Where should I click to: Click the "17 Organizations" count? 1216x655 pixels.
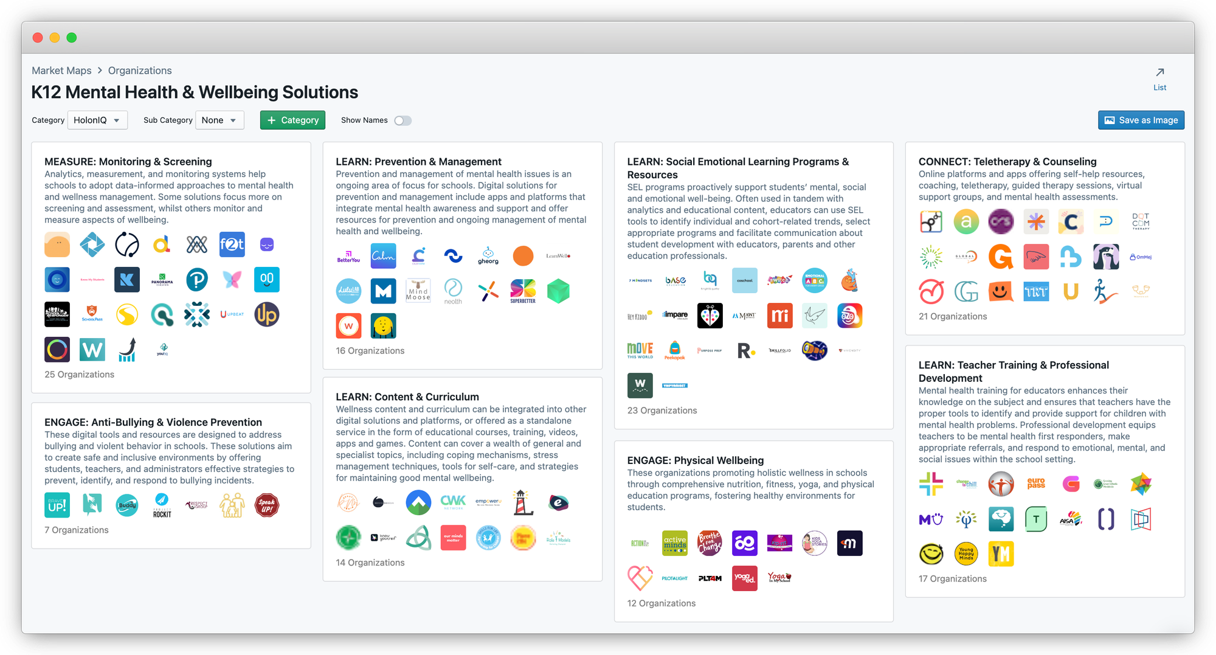953,579
